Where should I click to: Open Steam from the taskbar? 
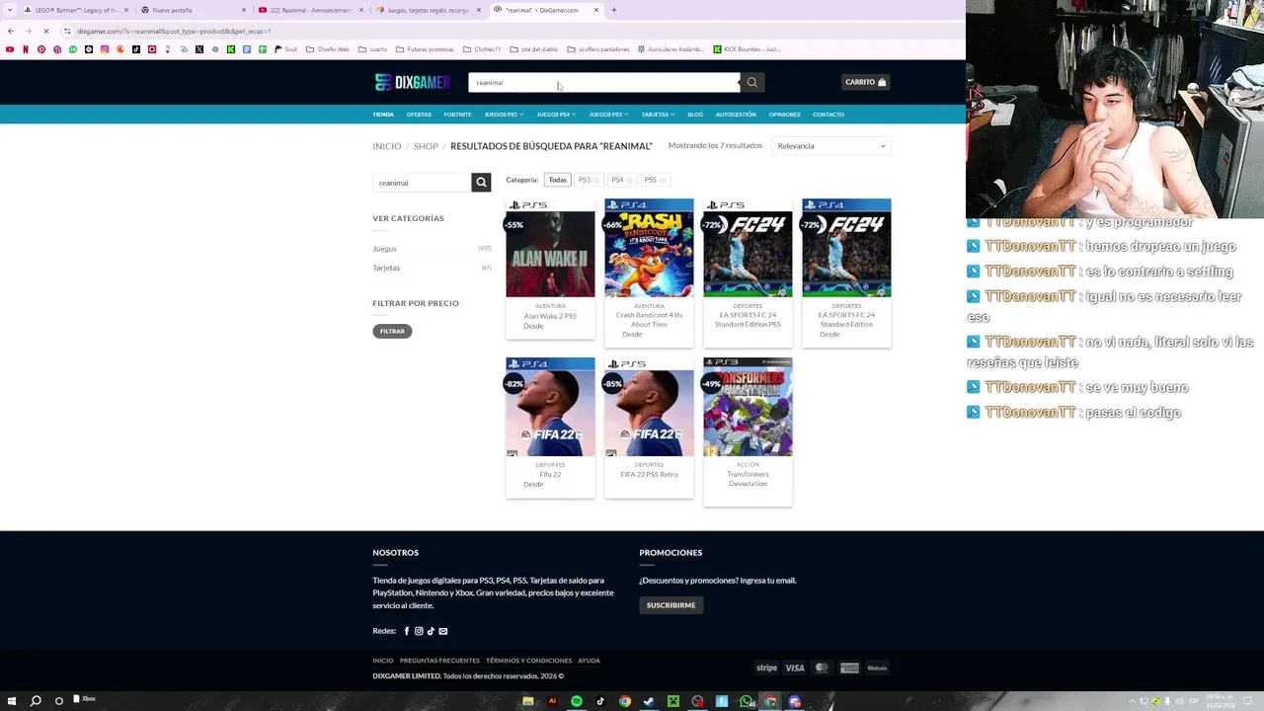(x=649, y=701)
